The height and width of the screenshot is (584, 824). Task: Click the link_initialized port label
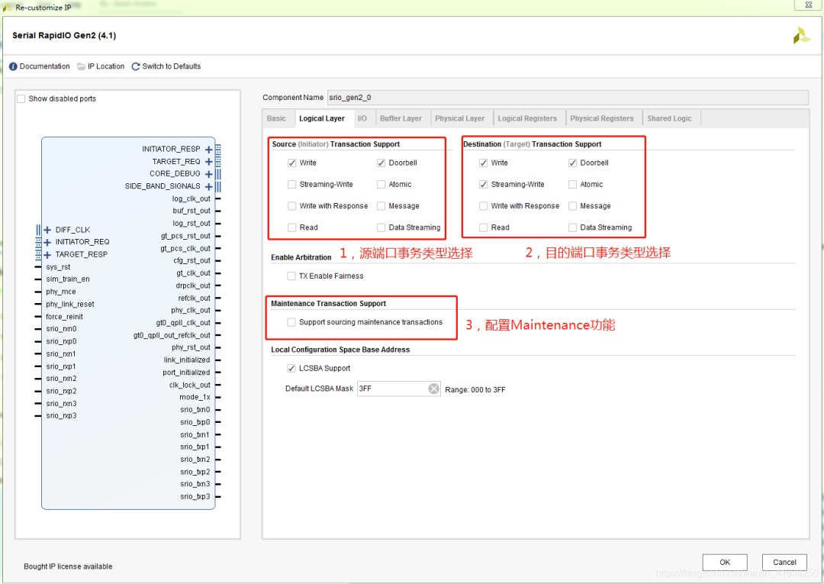(x=187, y=360)
